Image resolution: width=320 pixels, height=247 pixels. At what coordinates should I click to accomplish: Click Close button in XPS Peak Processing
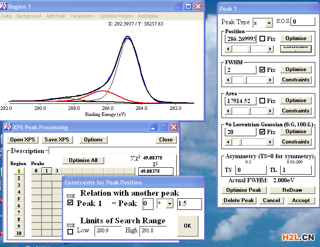pyautogui.click(x=166, y=140)
